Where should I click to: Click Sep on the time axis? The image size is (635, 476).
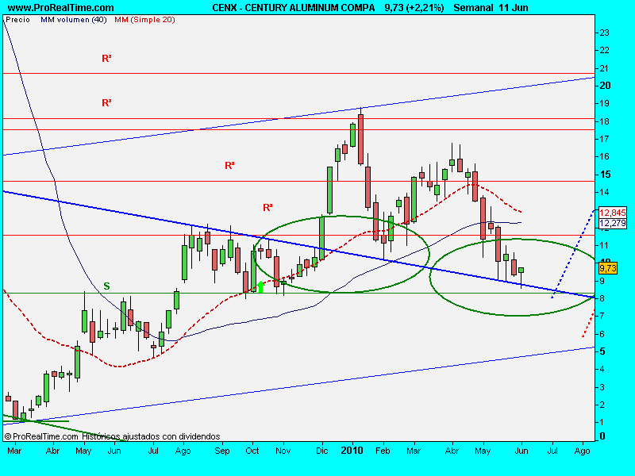click(222, 451)
